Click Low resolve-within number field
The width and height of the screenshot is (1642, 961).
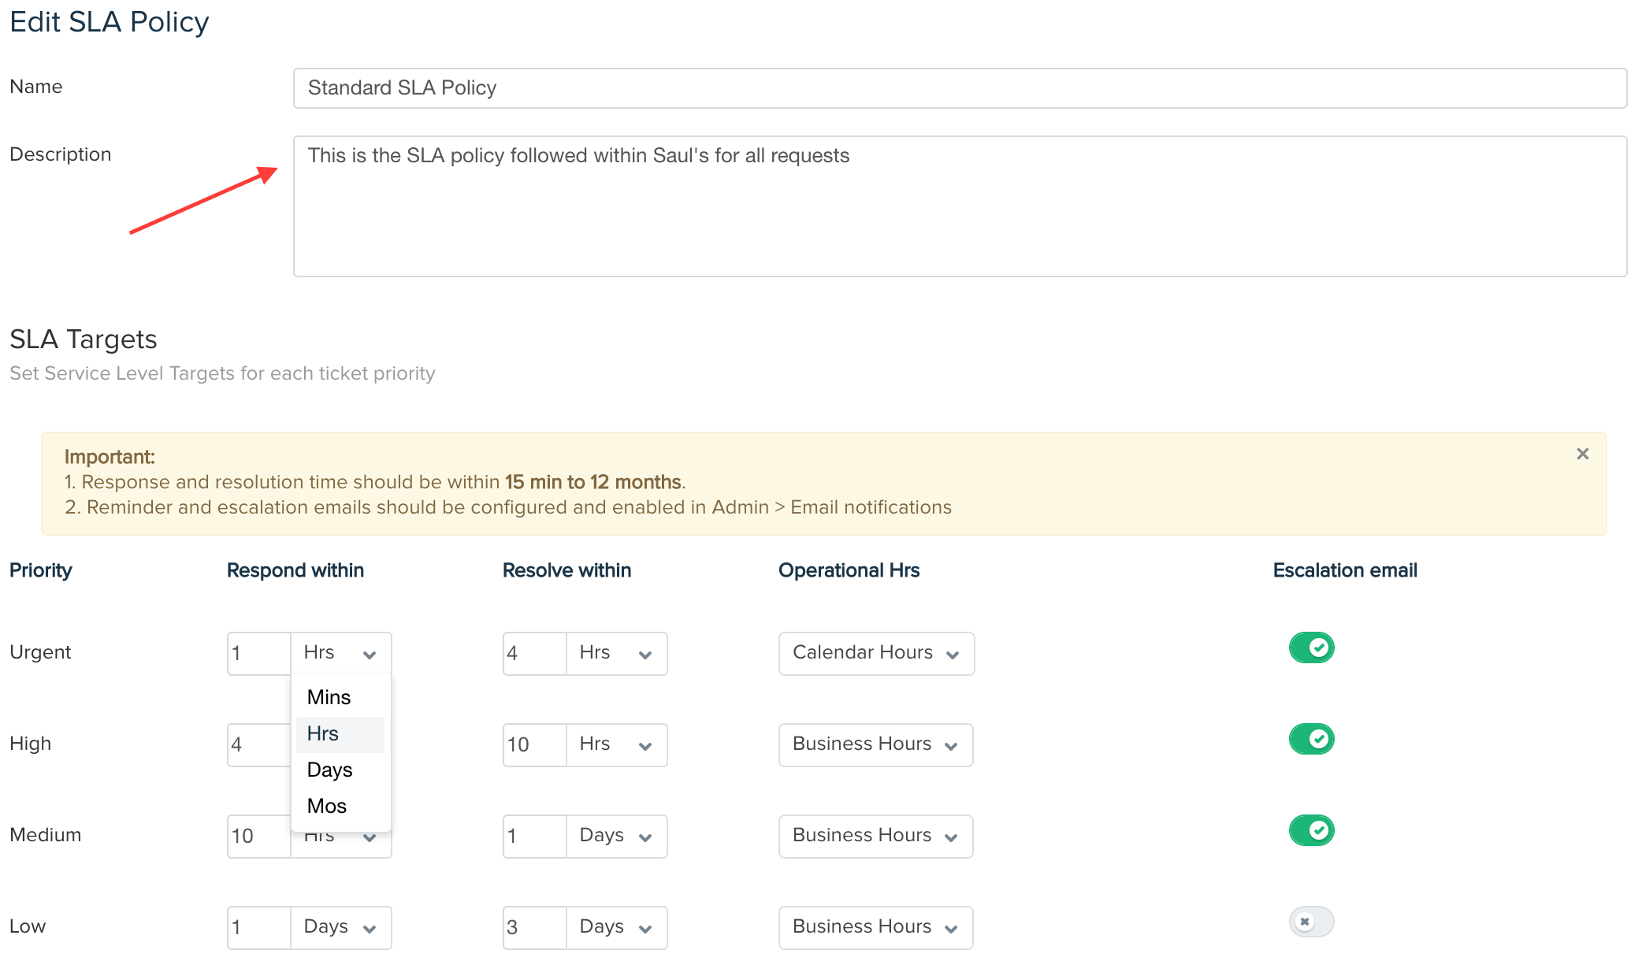tap(534, 927)
